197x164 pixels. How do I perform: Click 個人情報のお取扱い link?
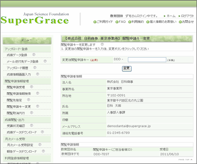(161, 22)
